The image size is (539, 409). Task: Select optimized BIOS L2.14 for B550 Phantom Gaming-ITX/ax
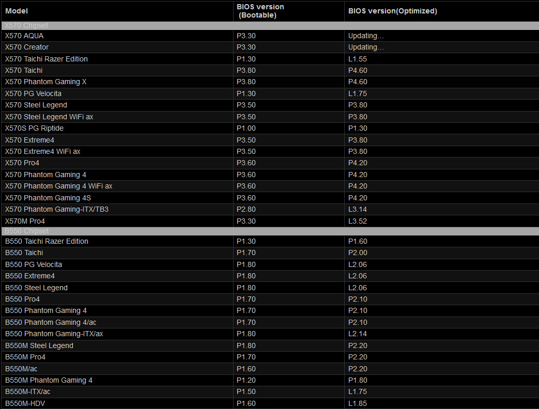(x=358, y=334)
